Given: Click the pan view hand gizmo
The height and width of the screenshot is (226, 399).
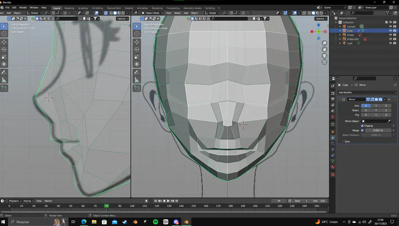Looking at the screenshot, I should point(324,49).
